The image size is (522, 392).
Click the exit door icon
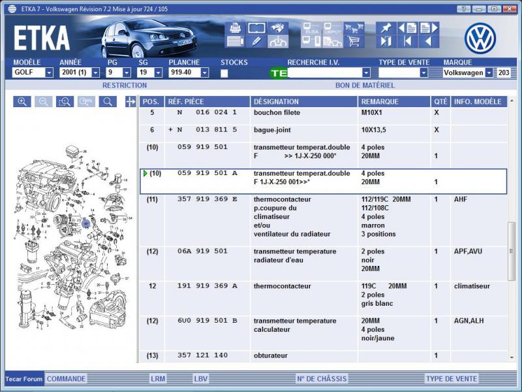tap(386, 42)
